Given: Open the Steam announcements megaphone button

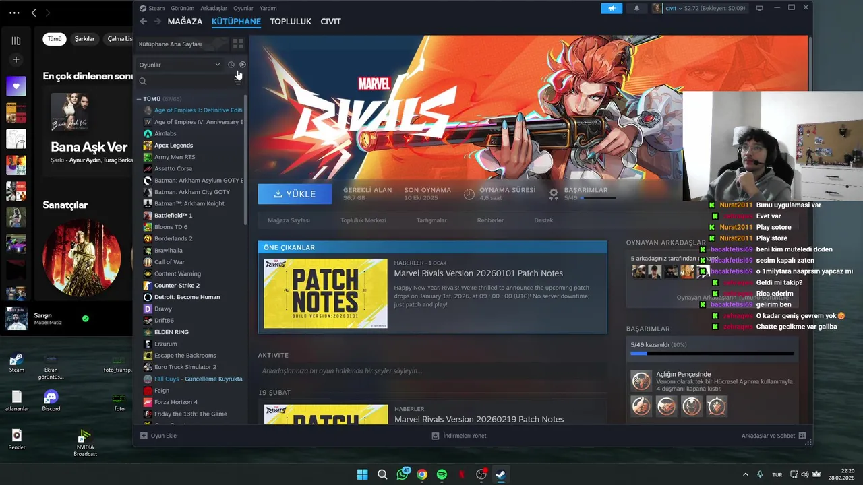Looking at the screenshot, I should pos(612,8).
